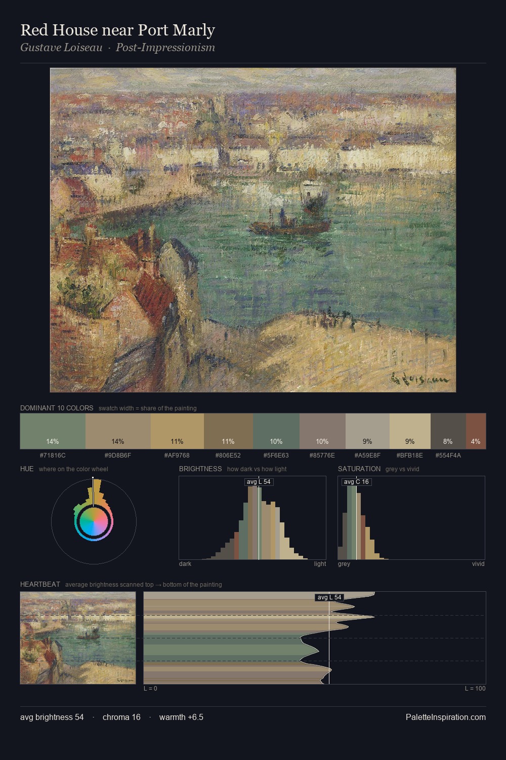Viewport: 506px width, 760px height.
Task: Click the '#A59E8F' hex code label
Action: 367,455
